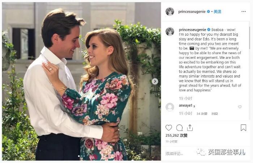Screen dimensions: 253x163
Task: Like the post with the heart icon
Action: pos(169,128)
